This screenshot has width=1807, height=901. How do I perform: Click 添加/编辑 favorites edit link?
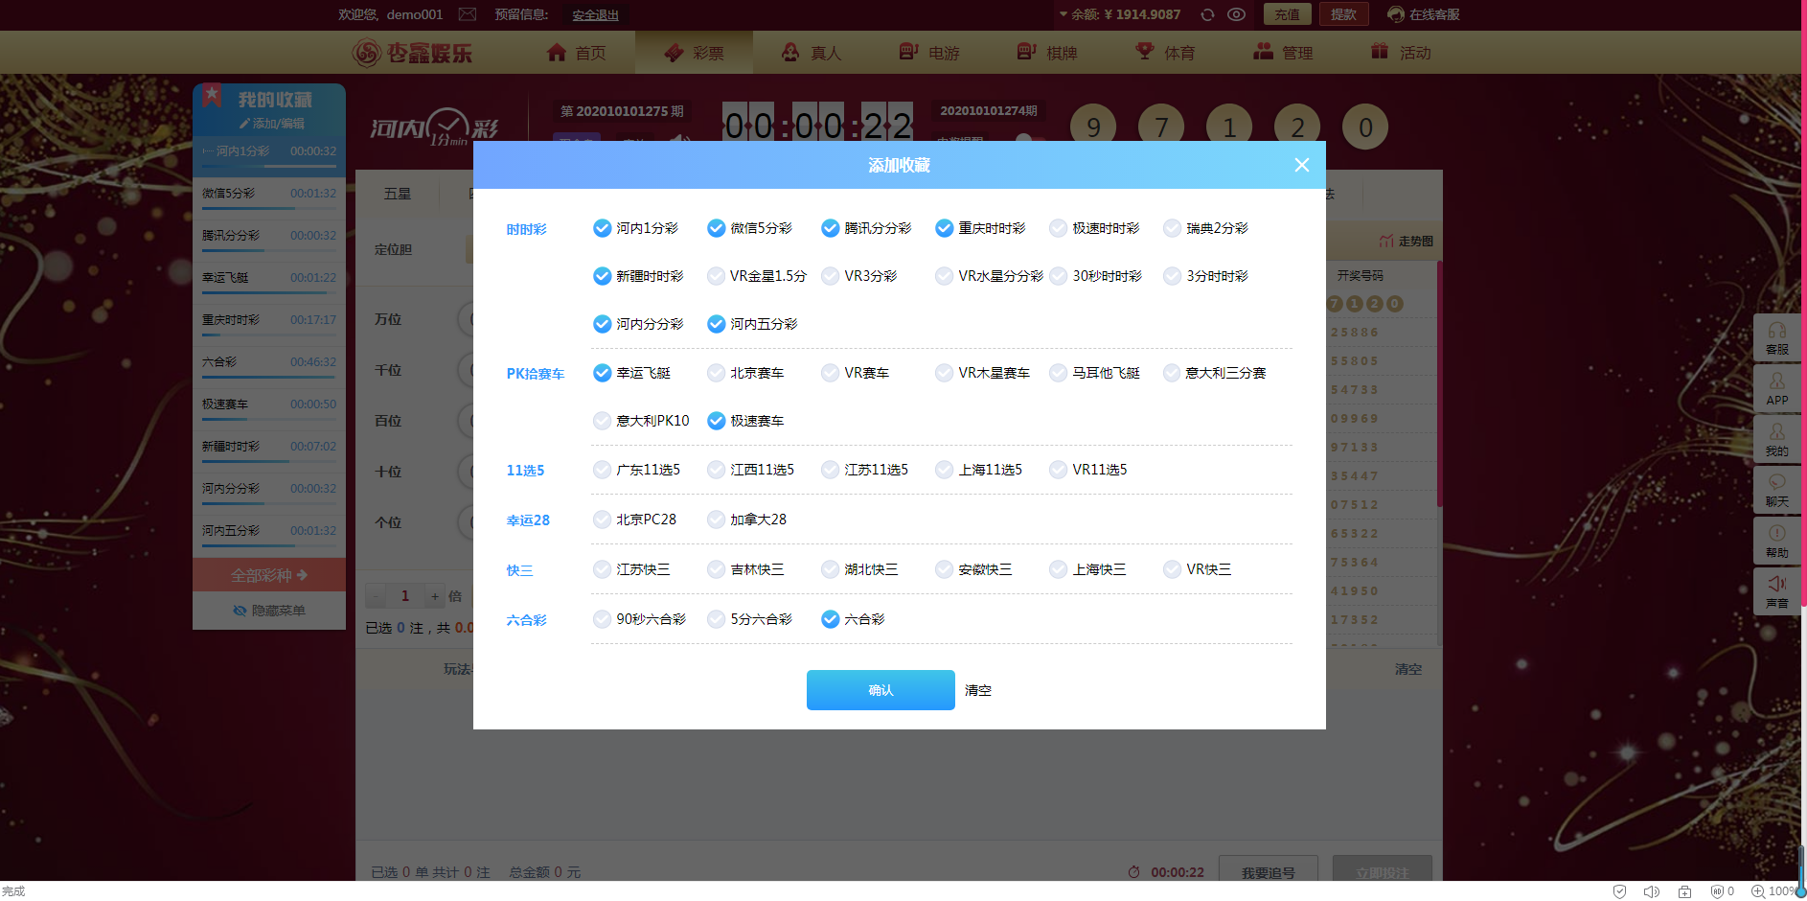tap(272, 124)
